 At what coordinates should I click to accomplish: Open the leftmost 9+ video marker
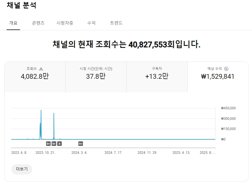coord(48,144)
